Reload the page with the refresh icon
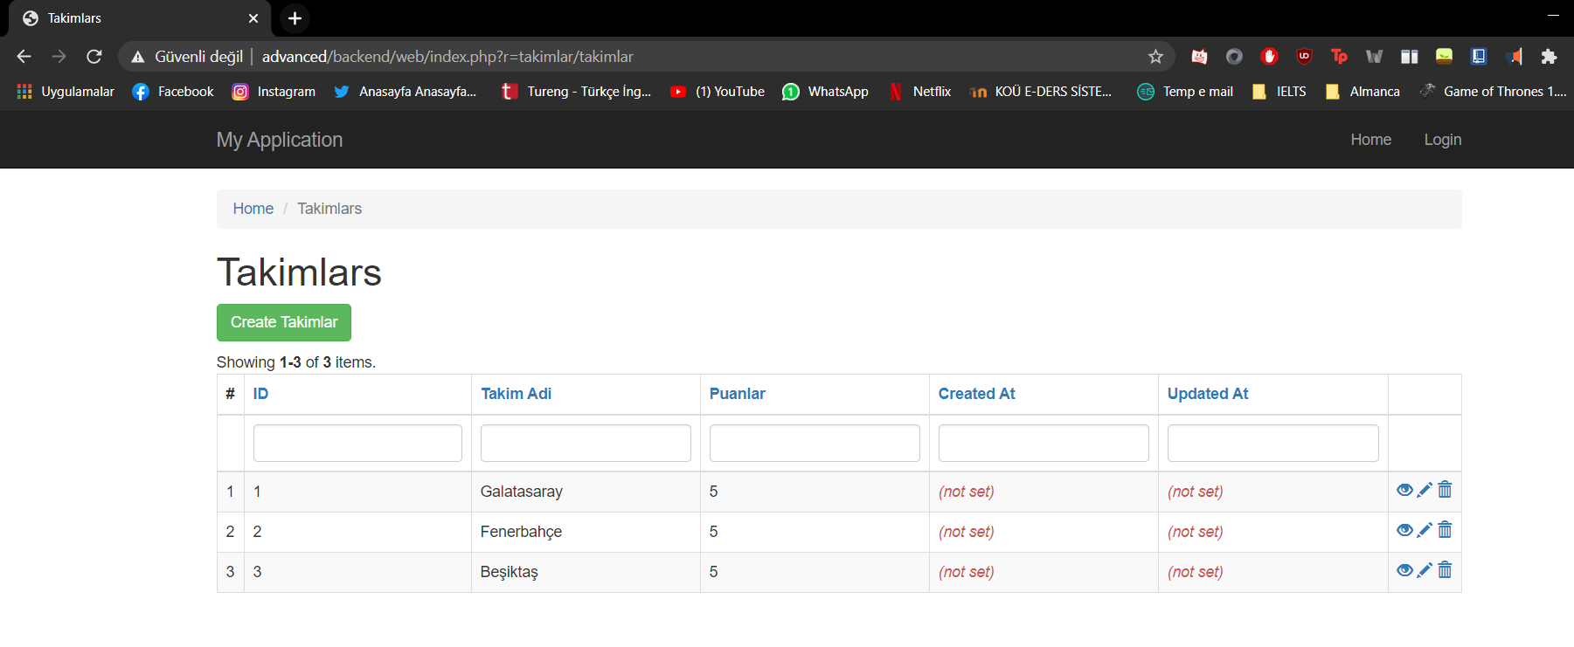Image resolution: width=1574 pixels, height=647 pixels. point(94,57)
